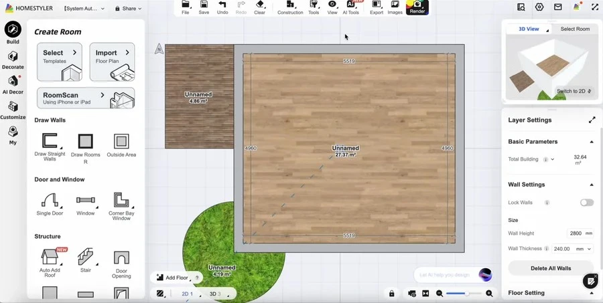Add a Corner Bay Window
This screenshot has height=303, width=603.
[121, 201]
